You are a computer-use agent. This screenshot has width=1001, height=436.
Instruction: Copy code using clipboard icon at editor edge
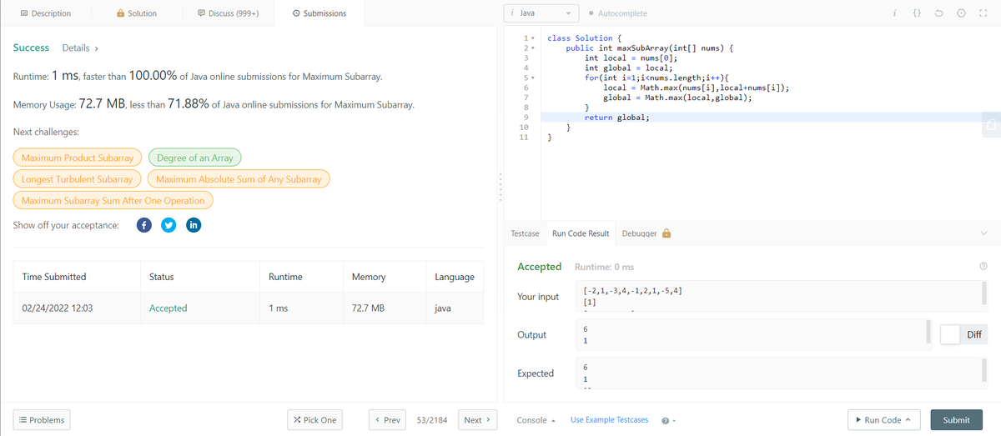click(991, 125)
